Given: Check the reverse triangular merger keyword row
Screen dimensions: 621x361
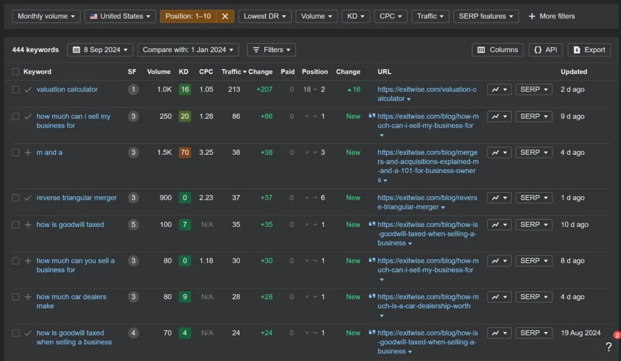Looking at the screenshot, I should [x=15, y=197].
